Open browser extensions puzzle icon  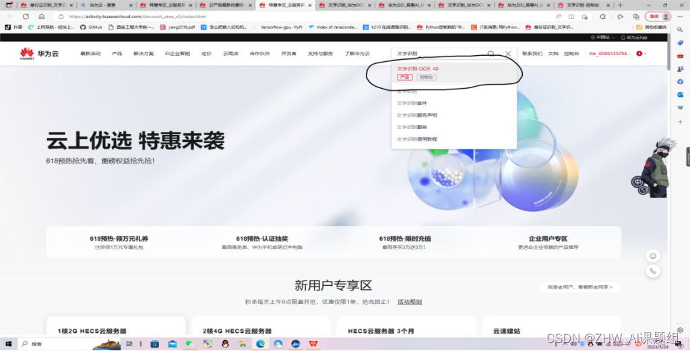point(602,16)
